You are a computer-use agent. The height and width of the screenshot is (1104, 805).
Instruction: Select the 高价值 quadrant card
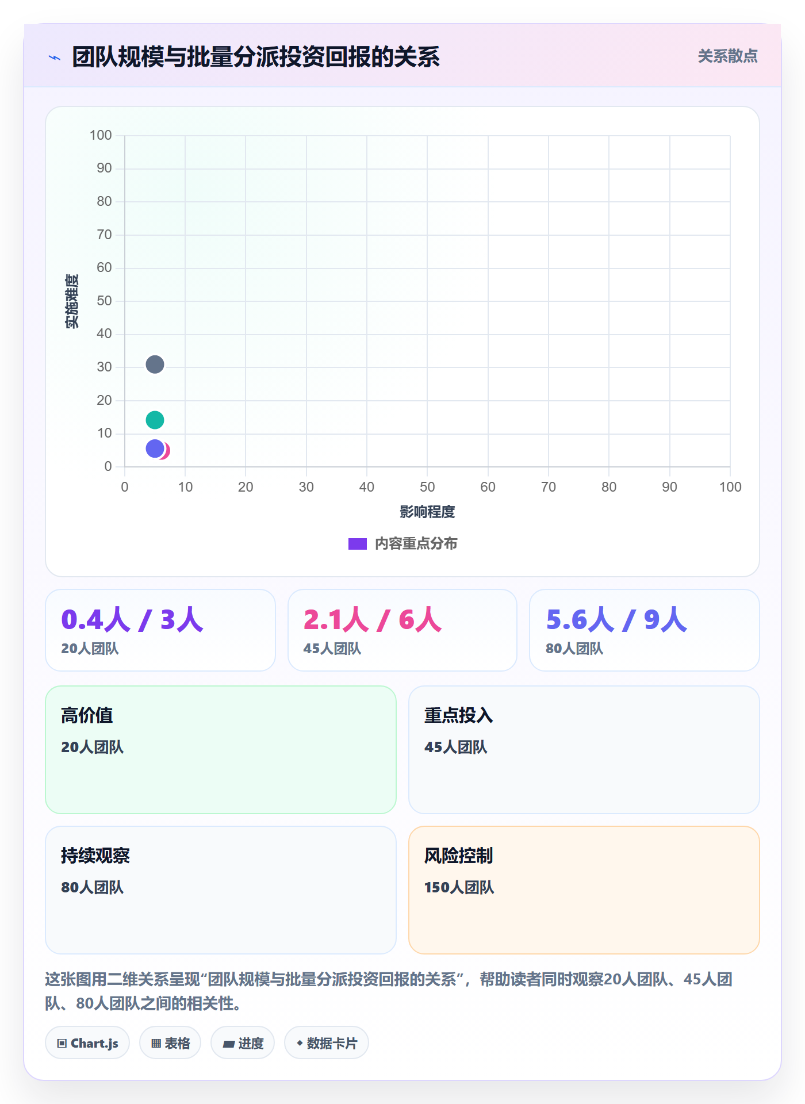tap(221, 750)
